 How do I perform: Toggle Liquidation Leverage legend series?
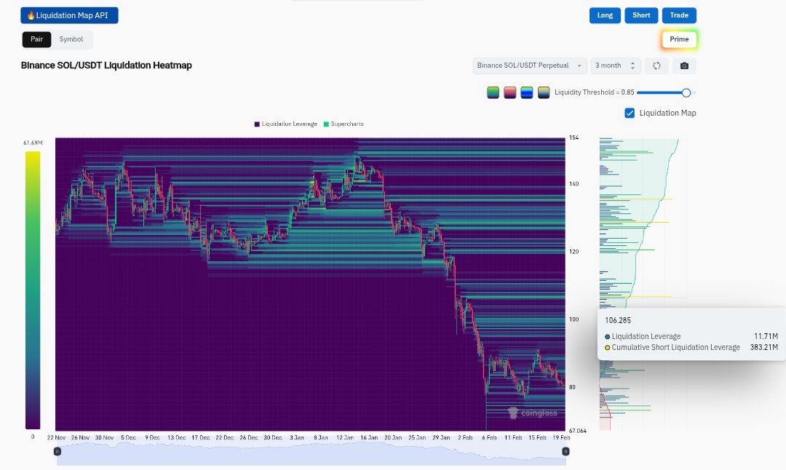tap(285, 124)
